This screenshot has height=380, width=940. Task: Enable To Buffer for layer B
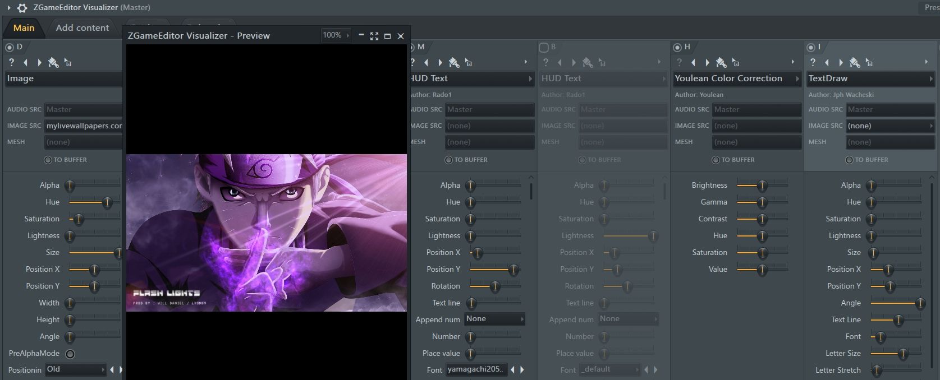(x=582, y=160)
